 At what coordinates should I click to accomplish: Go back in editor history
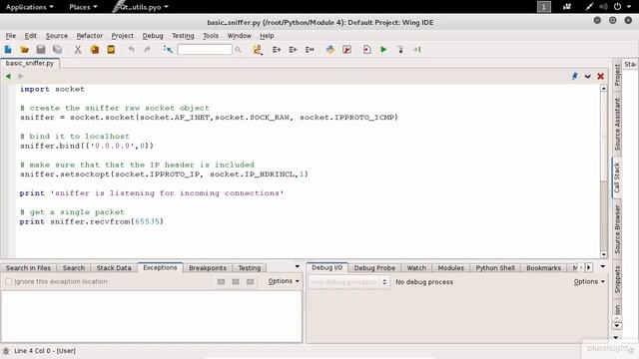[x=8, y=76]
